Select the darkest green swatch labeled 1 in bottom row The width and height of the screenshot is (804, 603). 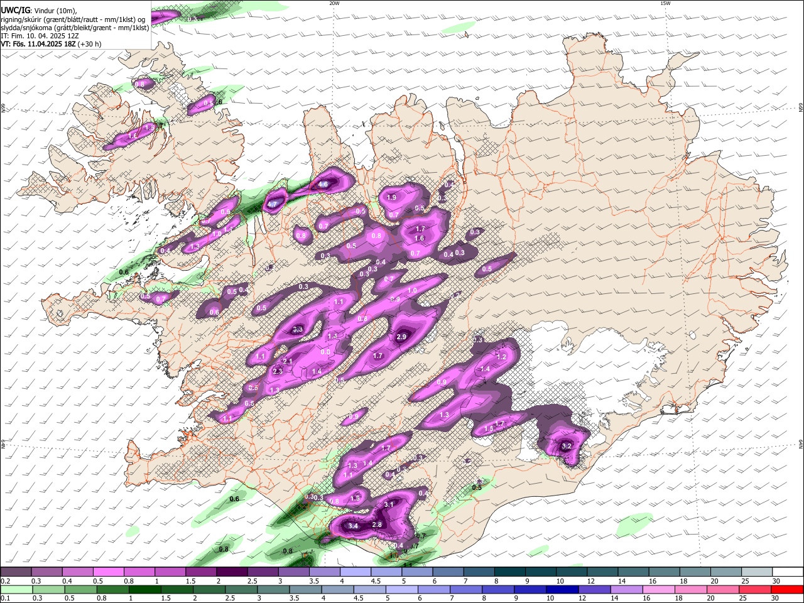144,590
